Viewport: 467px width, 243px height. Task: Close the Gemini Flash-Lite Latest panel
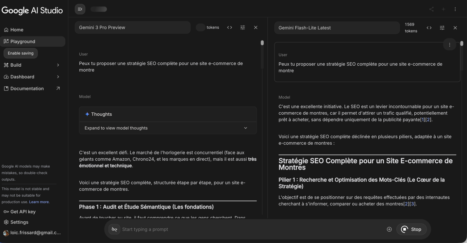(455, 28)
